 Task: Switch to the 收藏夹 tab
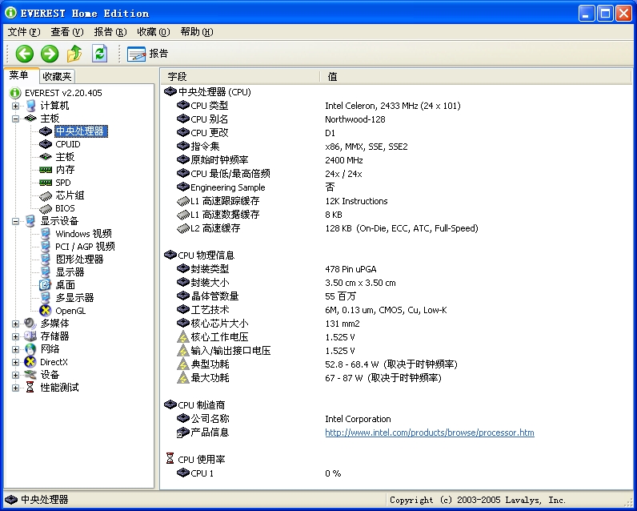click(58, 76)
